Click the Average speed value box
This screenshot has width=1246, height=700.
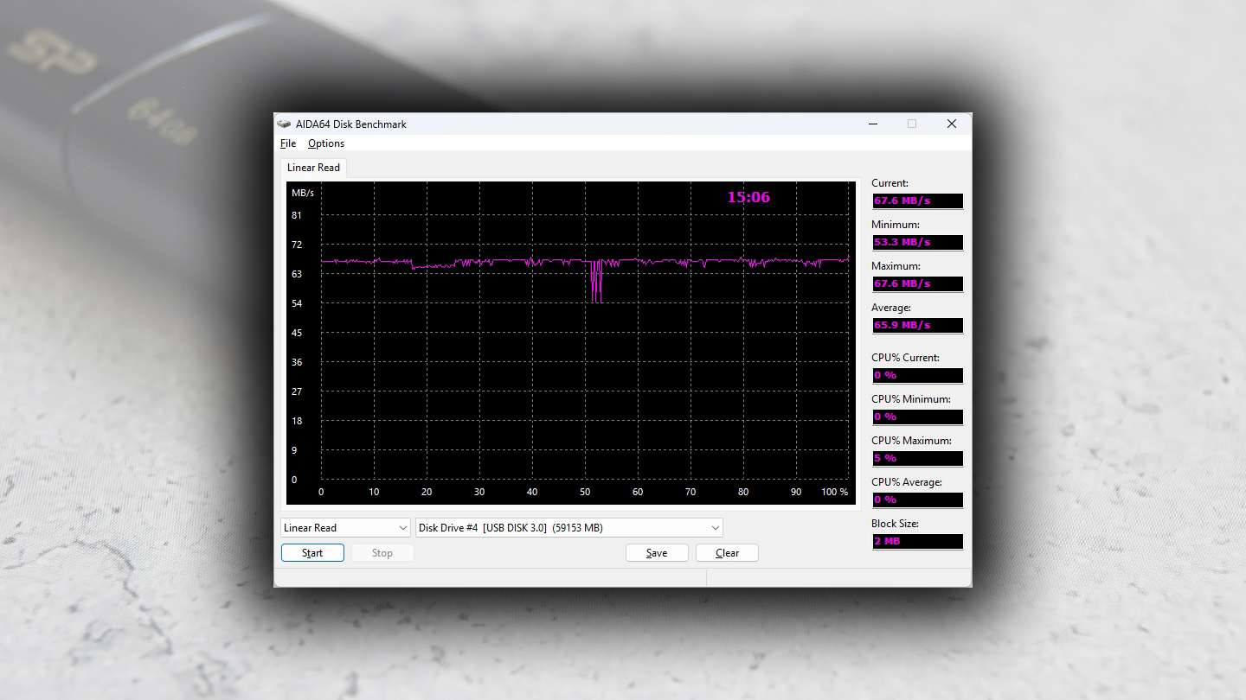coord(917,326)
